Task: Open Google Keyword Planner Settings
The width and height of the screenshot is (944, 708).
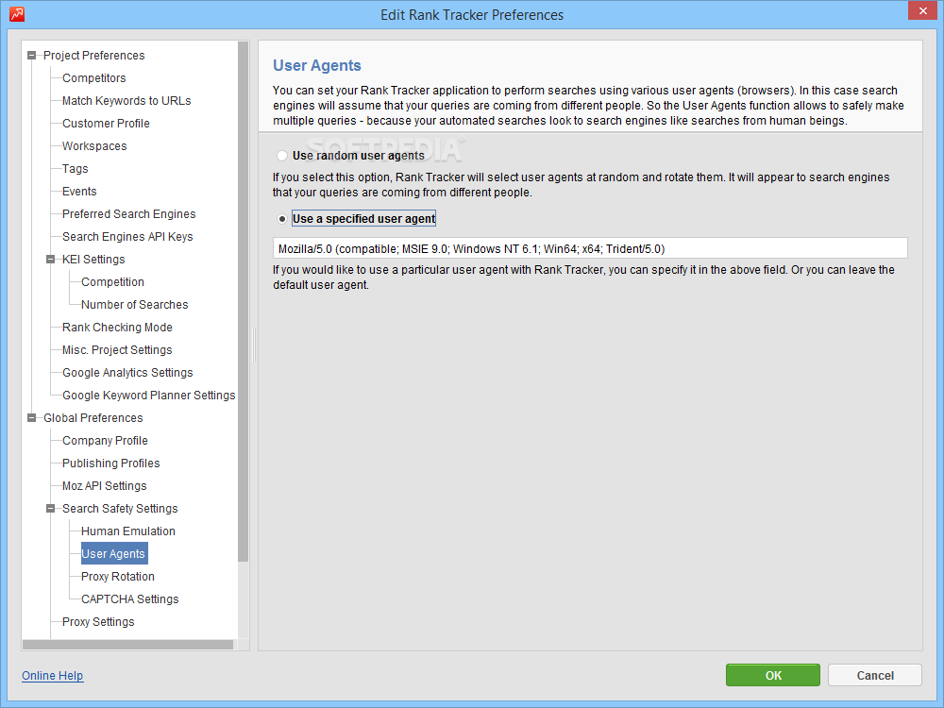Action: [x=149, y=396]
